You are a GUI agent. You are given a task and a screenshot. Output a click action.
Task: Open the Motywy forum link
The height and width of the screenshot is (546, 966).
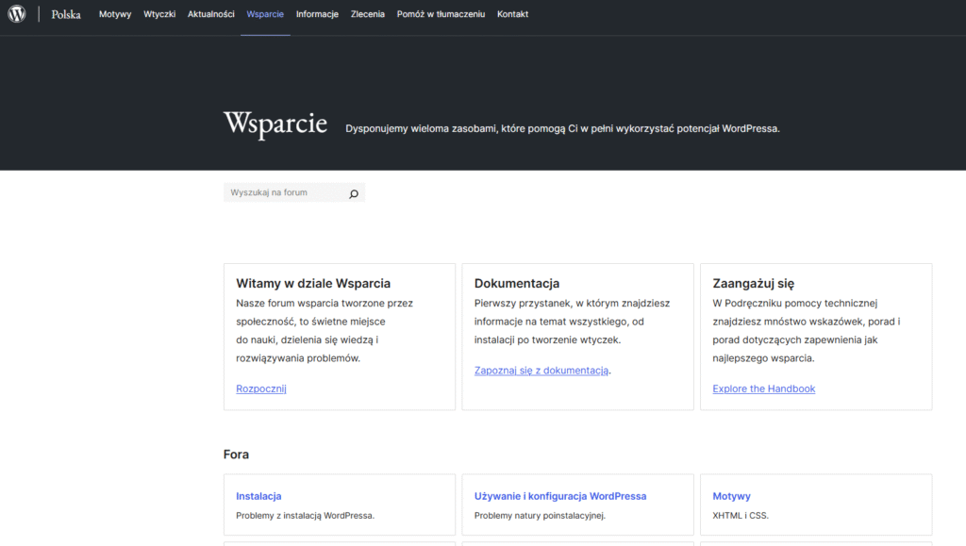731,496
